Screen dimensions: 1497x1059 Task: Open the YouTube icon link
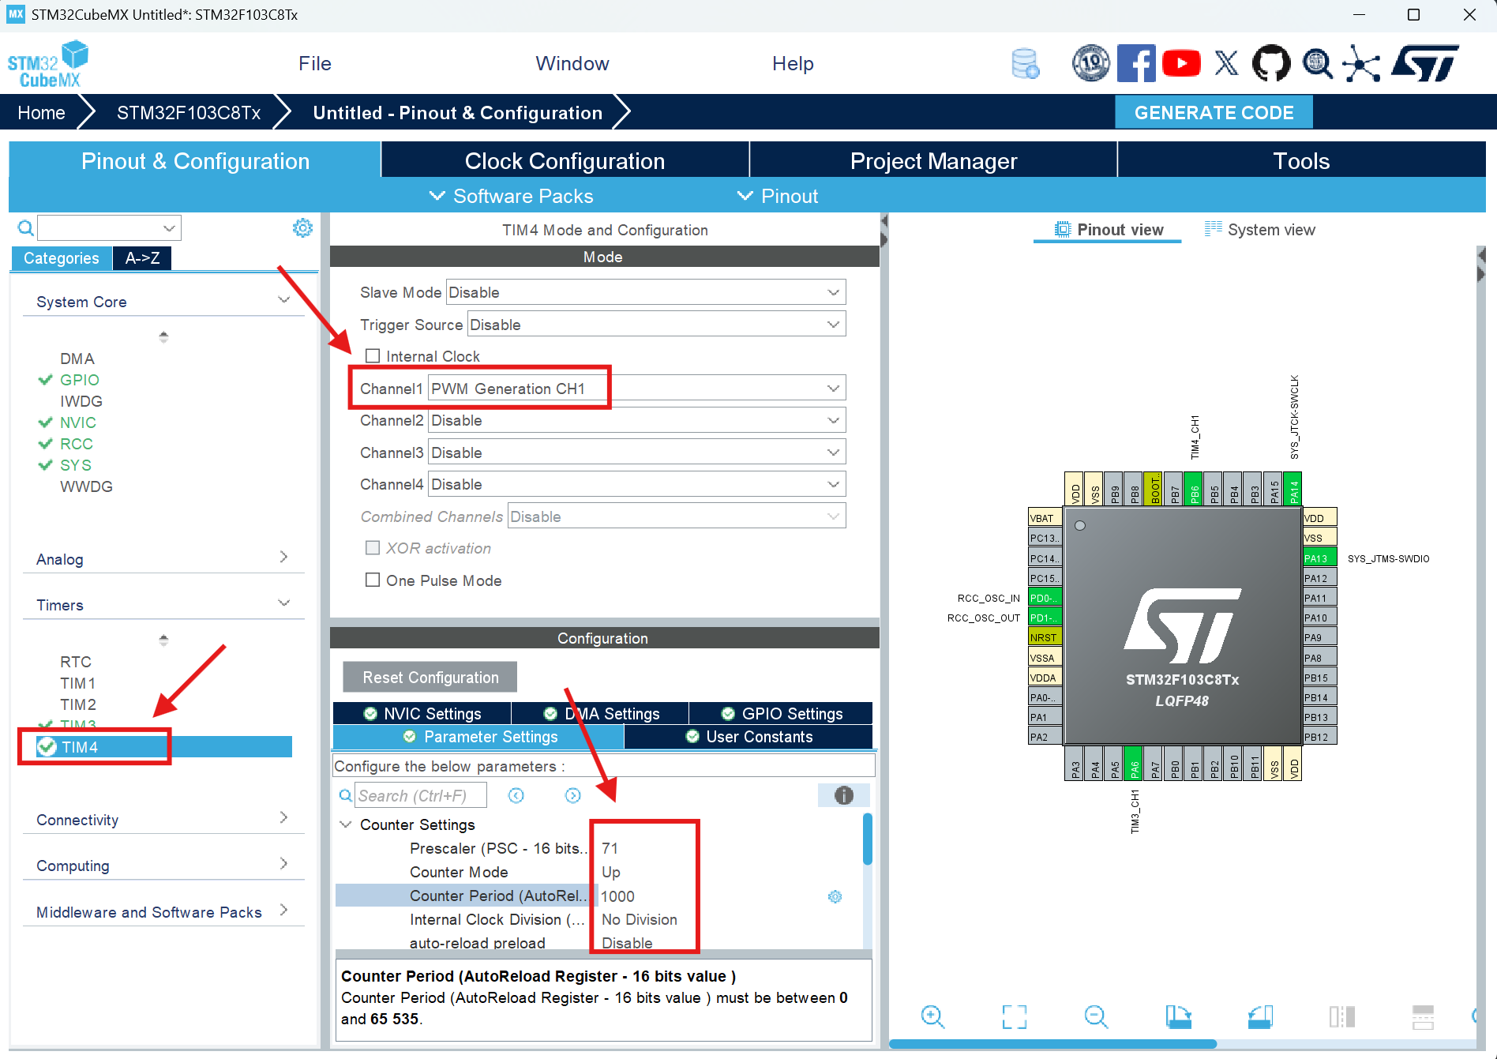1181,63
